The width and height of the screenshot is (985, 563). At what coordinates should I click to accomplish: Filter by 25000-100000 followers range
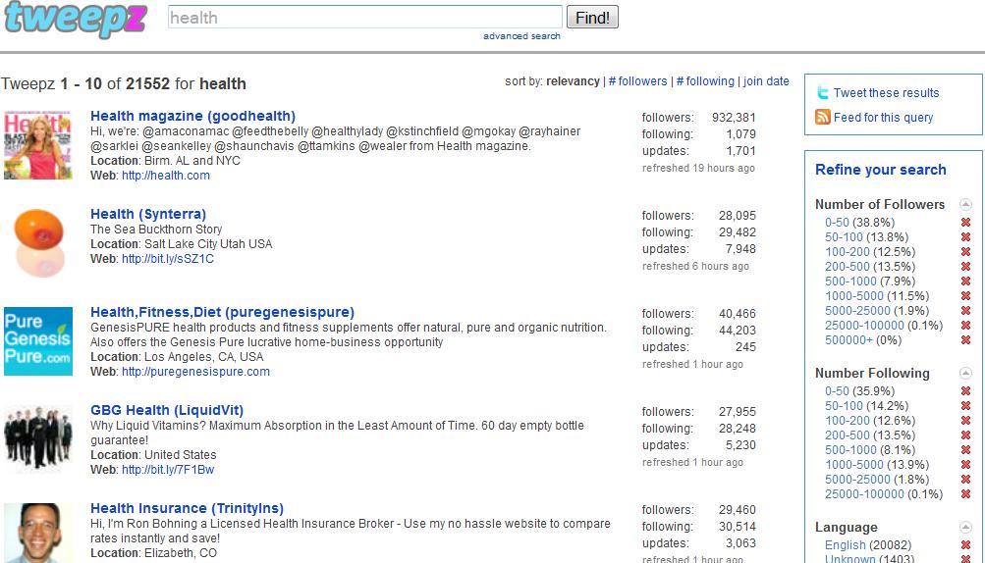(x=864, y=325)
